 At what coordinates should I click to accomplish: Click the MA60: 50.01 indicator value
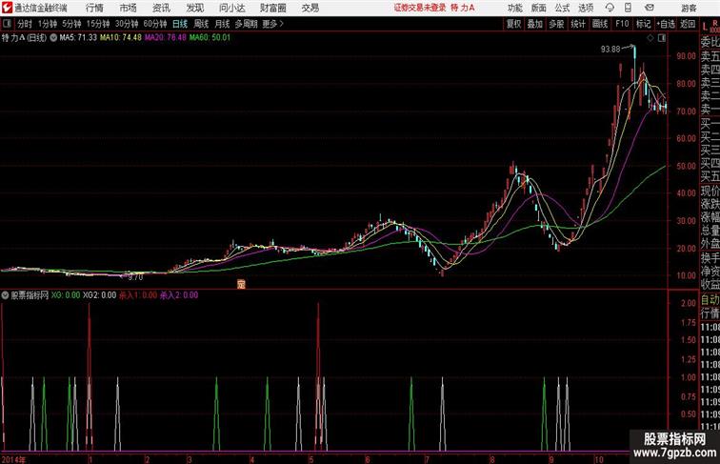210,38
